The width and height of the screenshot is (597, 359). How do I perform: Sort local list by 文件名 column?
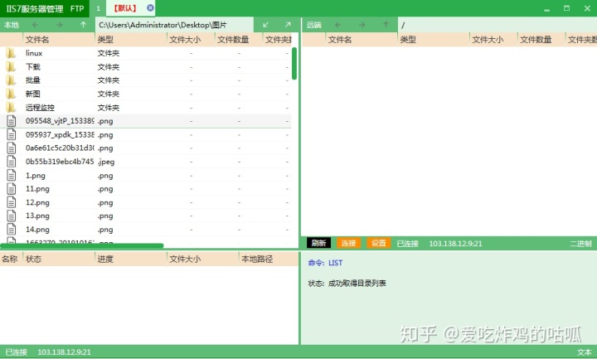click(x=37, y=40)
